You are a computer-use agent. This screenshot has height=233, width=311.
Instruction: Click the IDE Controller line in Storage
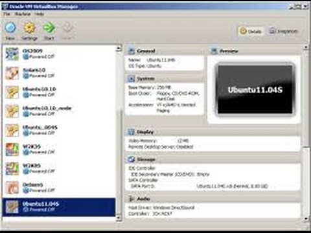(x=142, y=168)
